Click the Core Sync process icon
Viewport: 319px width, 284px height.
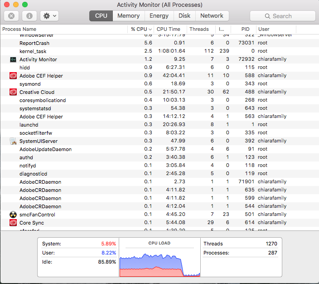[x=13, y=223]
